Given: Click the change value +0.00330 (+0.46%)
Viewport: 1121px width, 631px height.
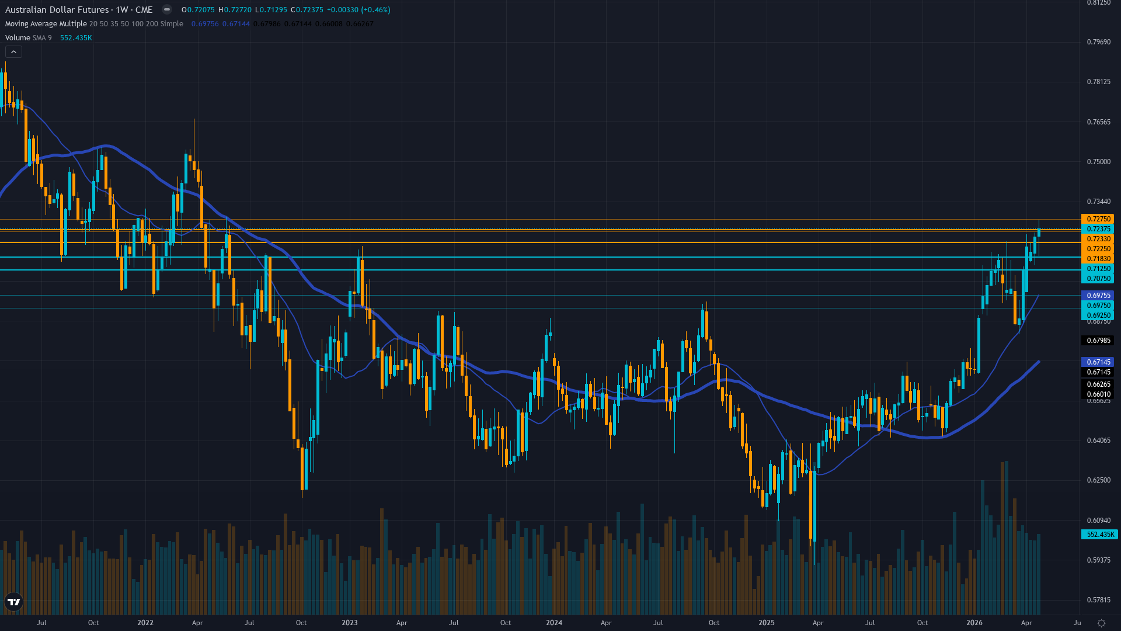Looking at the screenshot, I should (358, 10).
